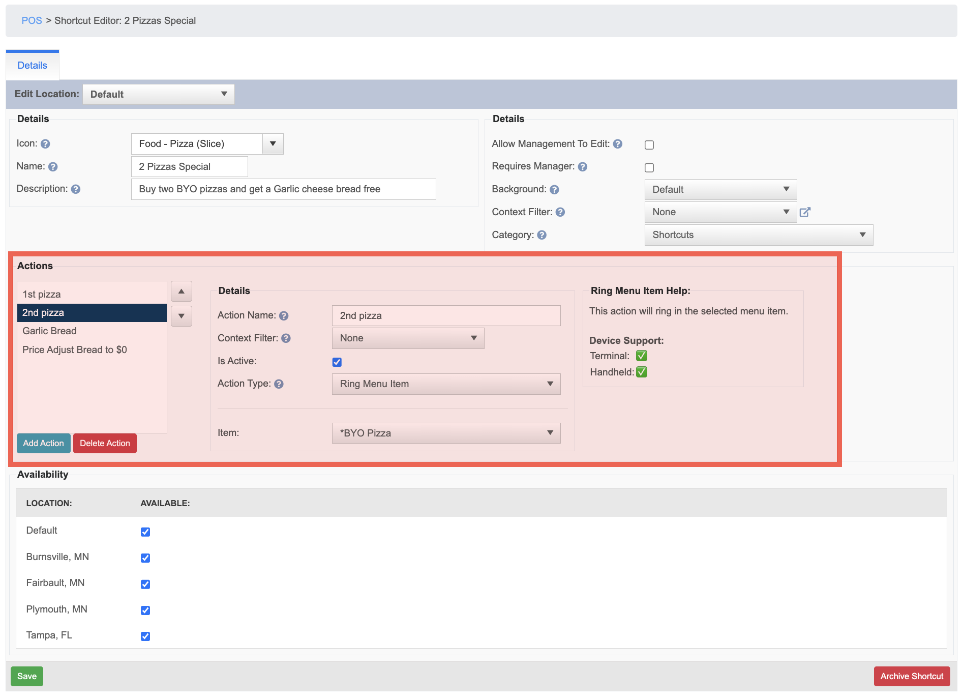Open the external link icon next to Context Filter
The image size is (963, 700).
pyautogui.click(x=805, y=212)
